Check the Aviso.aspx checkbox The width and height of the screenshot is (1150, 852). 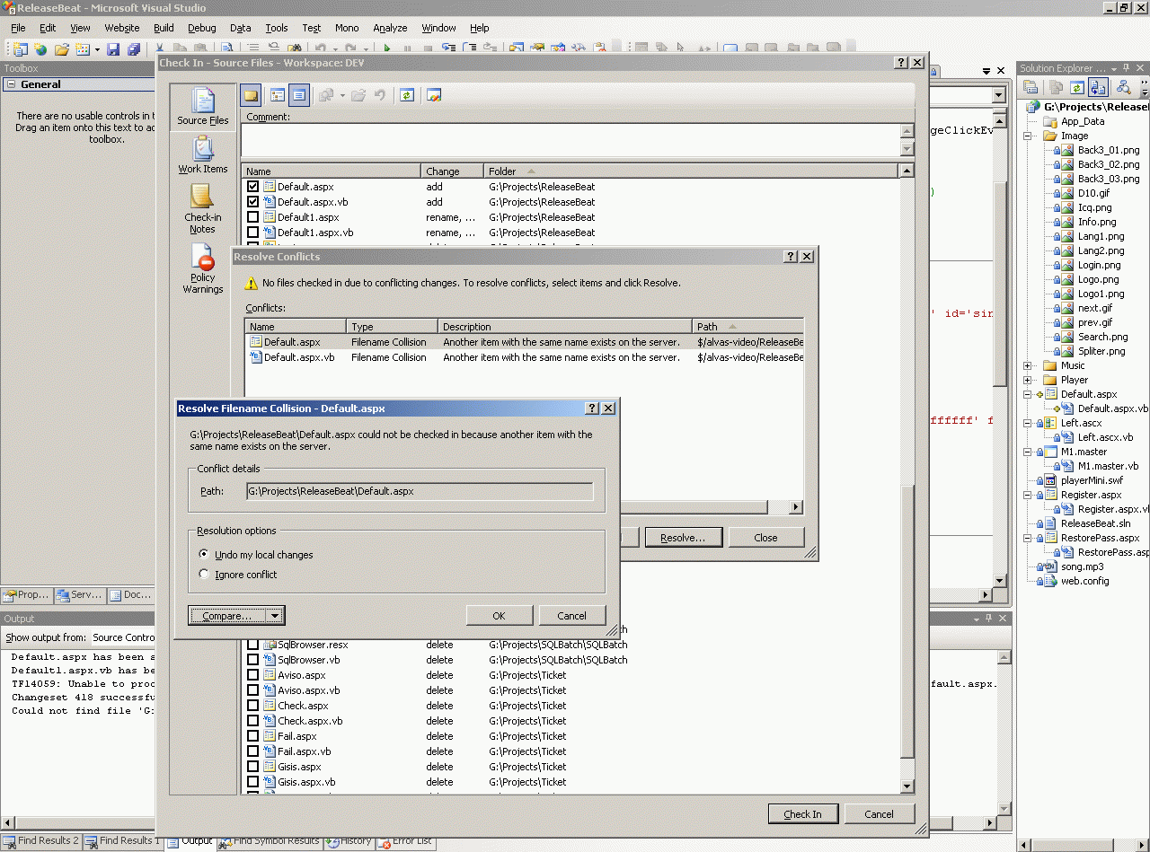point(252,675)
